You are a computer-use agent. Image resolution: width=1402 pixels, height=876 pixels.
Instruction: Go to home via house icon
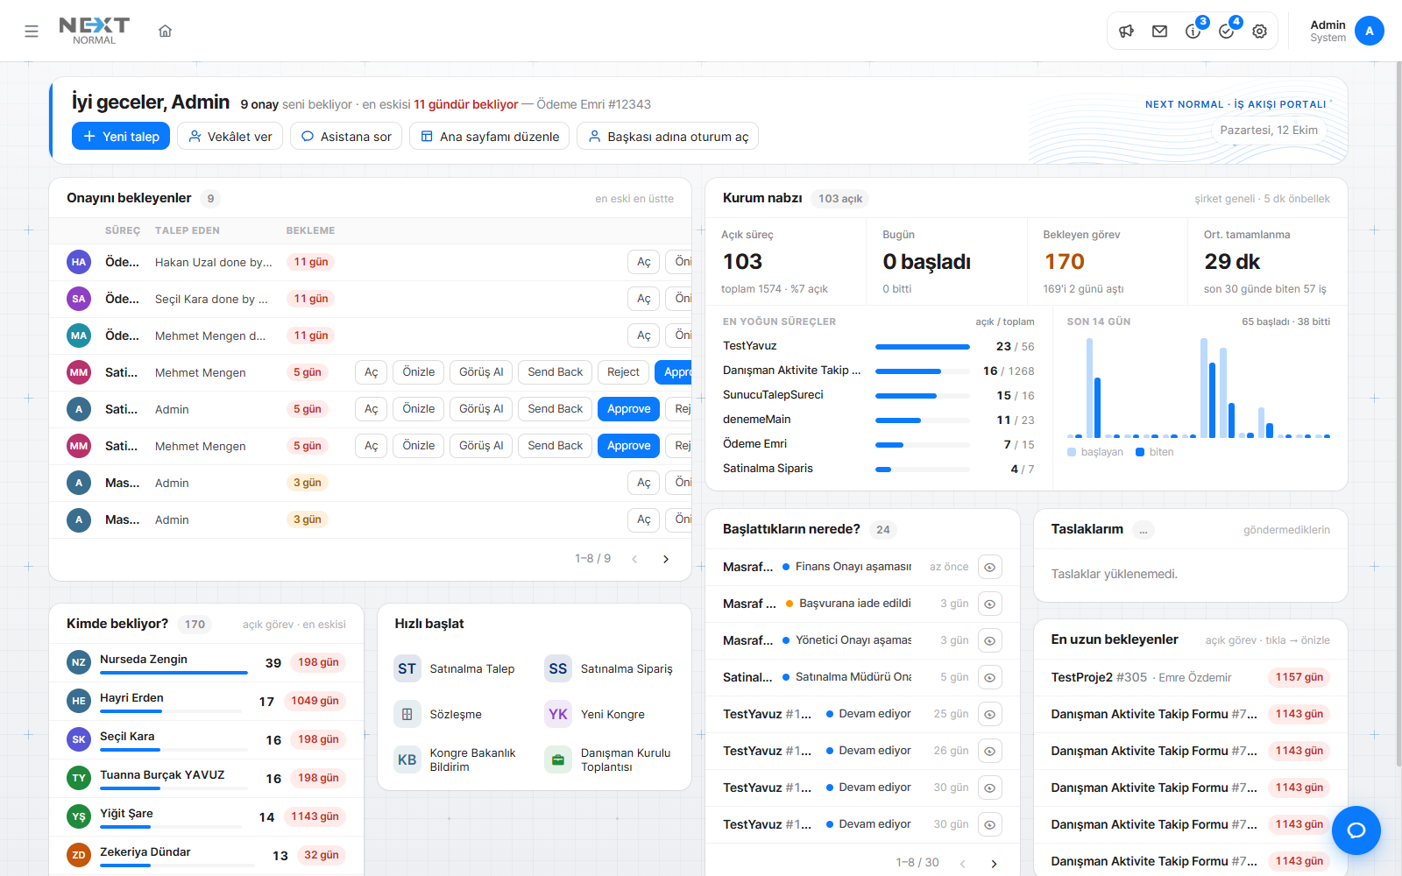165,32
